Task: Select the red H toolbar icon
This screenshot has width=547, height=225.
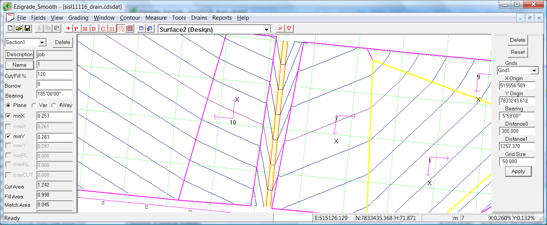Action: 85,28
